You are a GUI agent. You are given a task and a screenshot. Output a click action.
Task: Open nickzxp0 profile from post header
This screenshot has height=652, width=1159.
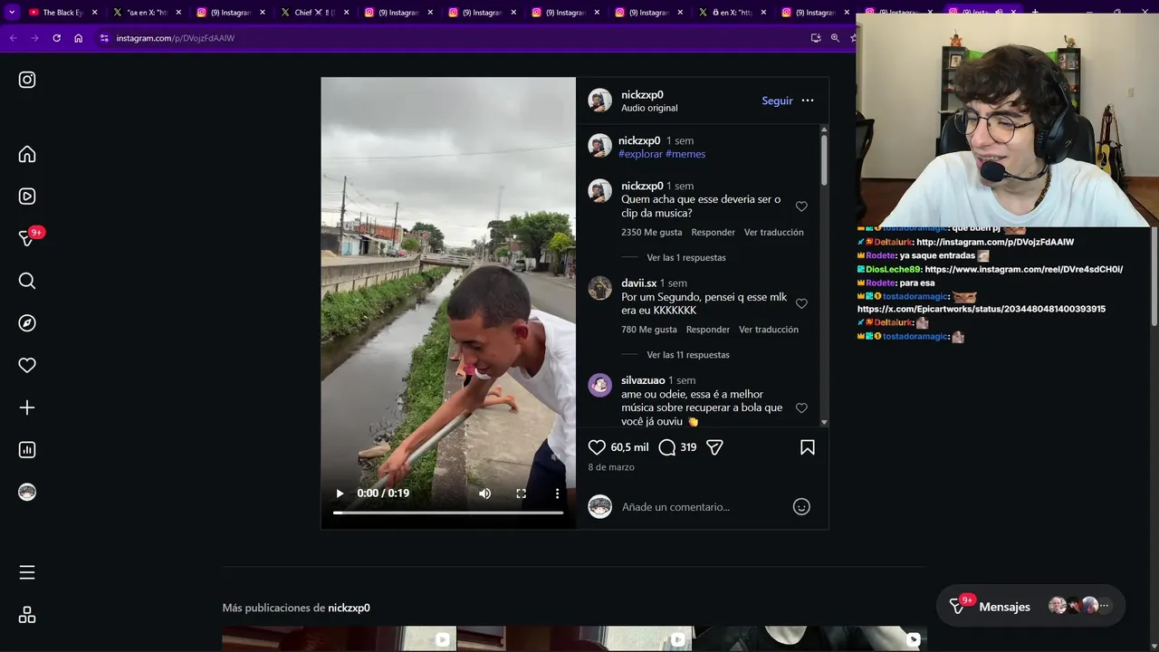coord(642,94)
